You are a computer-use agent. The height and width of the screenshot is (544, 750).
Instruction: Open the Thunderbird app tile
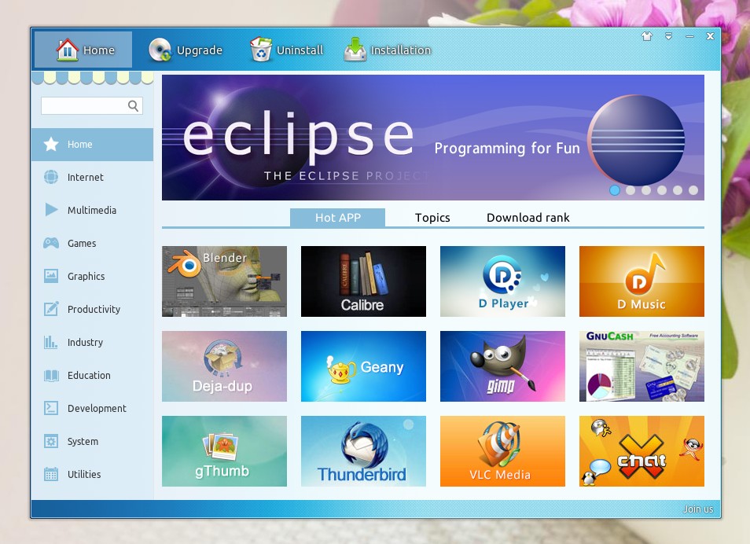pos(363,451)
